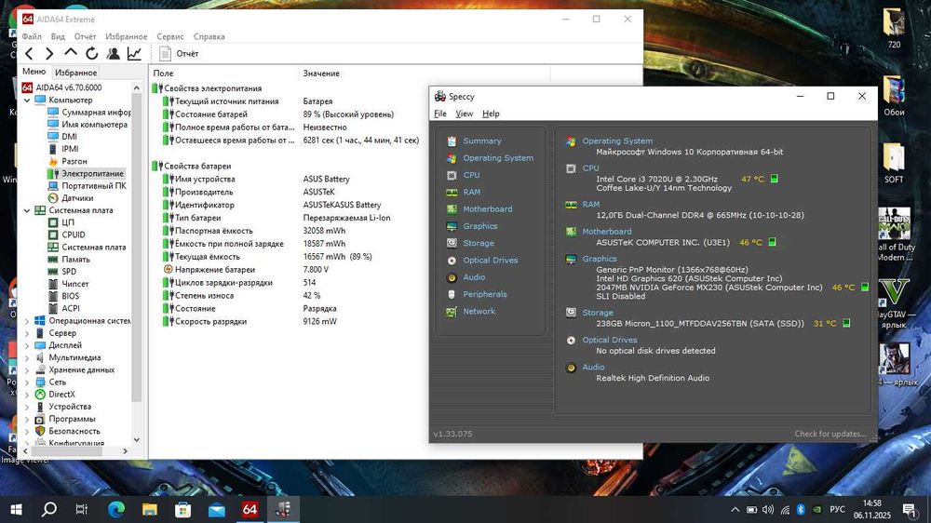Open Speccy Help menu
The height and width of the screenshot is (523, 931).
pyautogui.click(x=491, y=114)
